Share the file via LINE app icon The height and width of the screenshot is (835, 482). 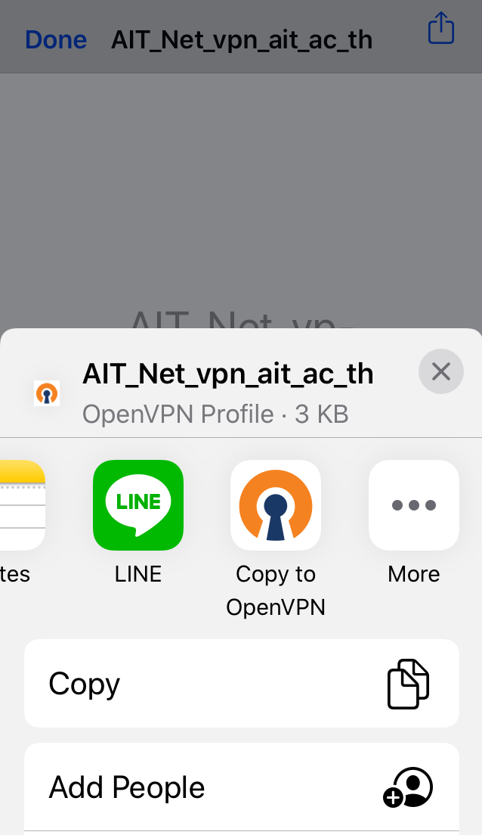point(138,504)
